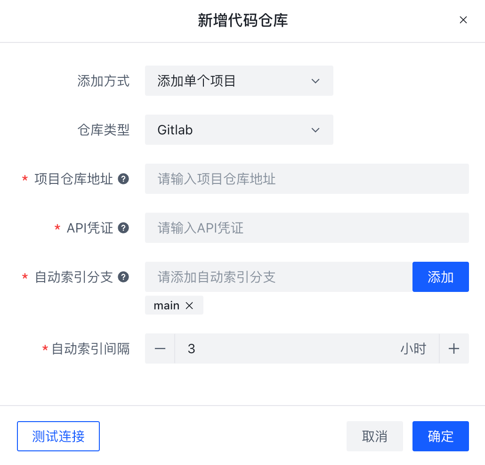Click the blue 添加 button
Image resolution: width=485 pixels, height=465 pixels.
click(x=440, y=277)
